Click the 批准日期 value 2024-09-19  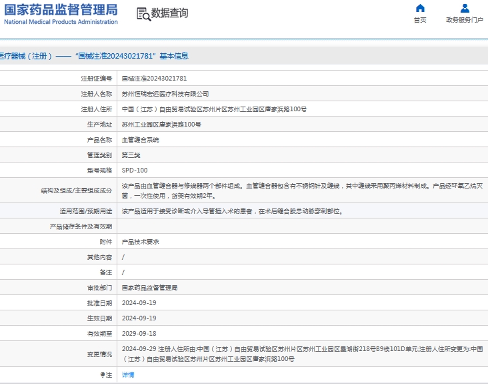pos(139,303)
